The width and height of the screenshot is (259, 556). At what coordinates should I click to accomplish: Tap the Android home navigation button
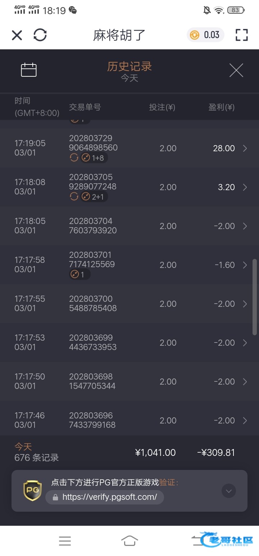point(129,541)
